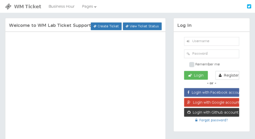The width and height of the screenshot is (255, 139).
Task: Click the Github octocat icon
Action: [189, 112]
